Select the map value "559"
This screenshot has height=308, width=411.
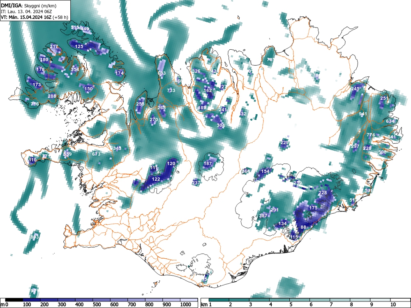pyautogui.click(x=67, y=154)
